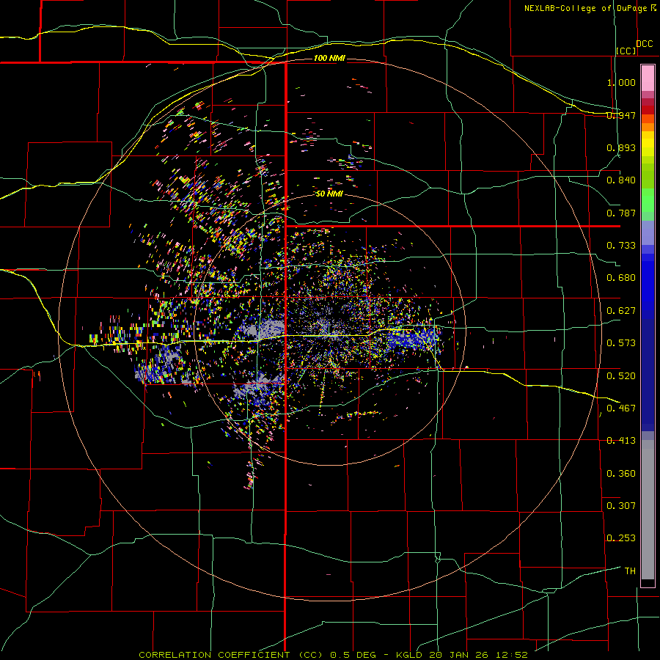This screenshot has width=660, height=660.
Task: Pick the yellow color bar segment
Action: click(x=648, y=144)
